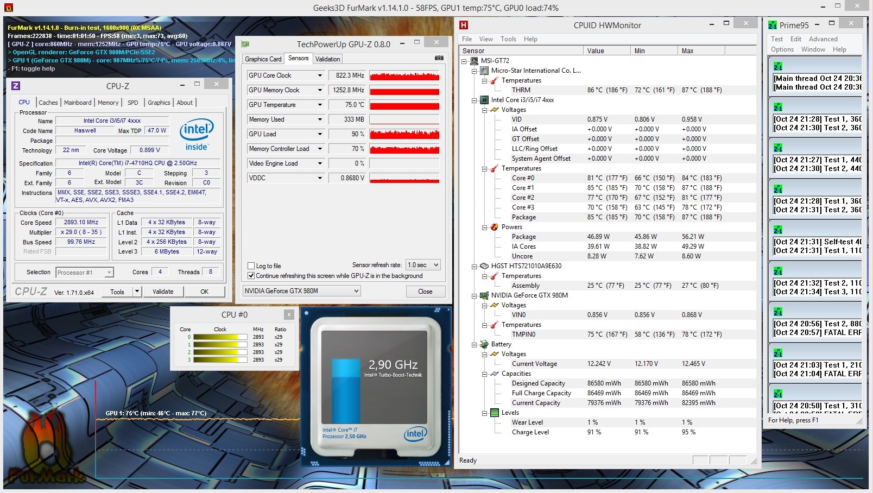Screen dimensions: 873x493
Task: Click the Close button in GPU-Z
Action: pos(425,292)
